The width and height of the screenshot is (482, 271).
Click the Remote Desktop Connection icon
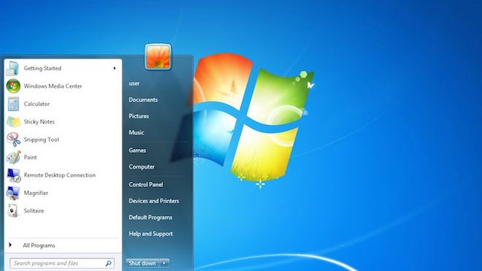(14, 175)
